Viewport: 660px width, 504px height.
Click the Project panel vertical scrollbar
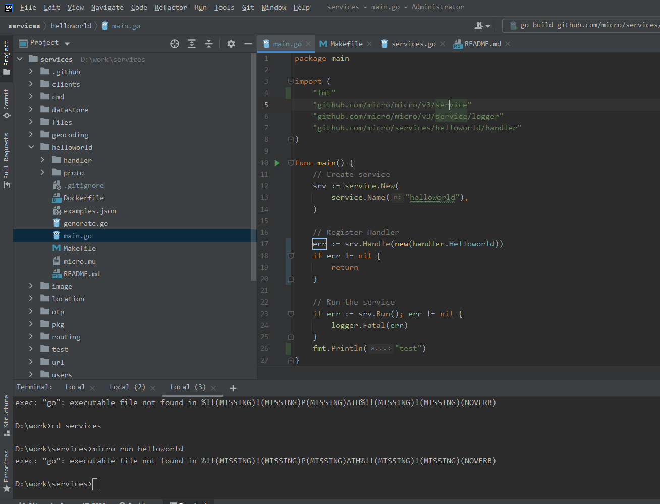[254, 167]
